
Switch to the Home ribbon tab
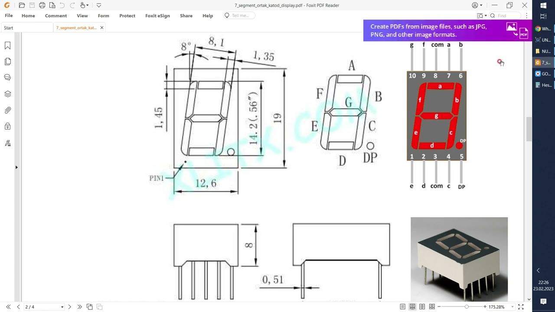click(28, 16)
